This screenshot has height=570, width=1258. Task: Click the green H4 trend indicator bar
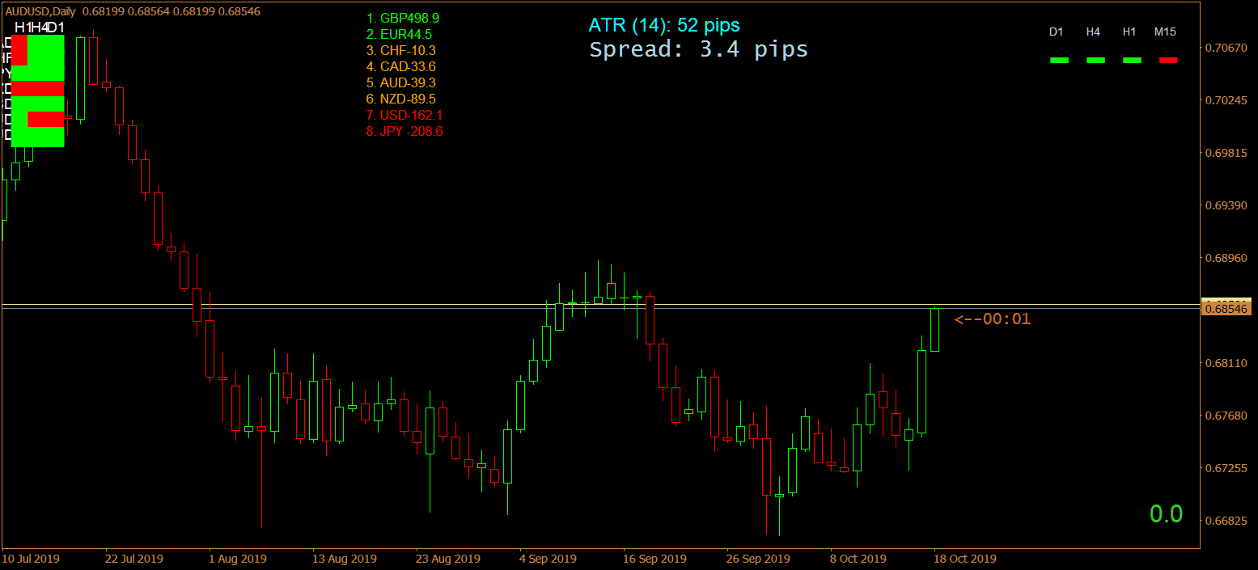1095,60
